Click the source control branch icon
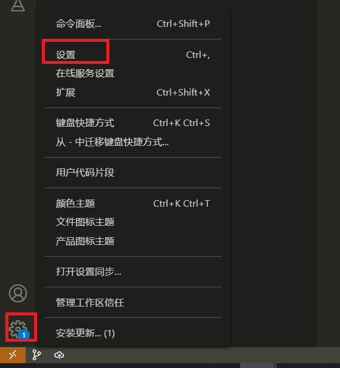This screenshot has height=368, width=340. (36, 355)
